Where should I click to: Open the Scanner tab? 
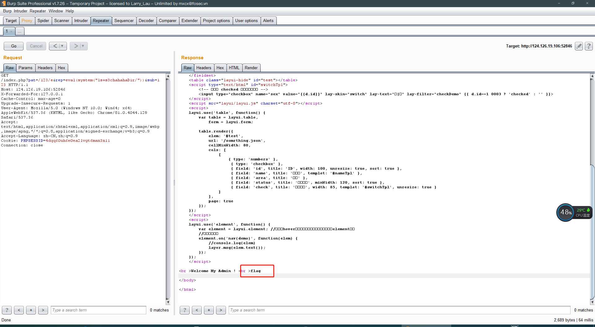[x=62, y=20]
